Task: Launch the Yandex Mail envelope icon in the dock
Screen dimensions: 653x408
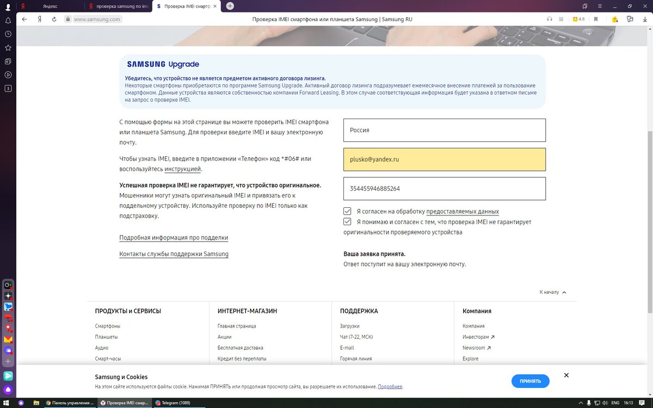Action: coord(8,339)
